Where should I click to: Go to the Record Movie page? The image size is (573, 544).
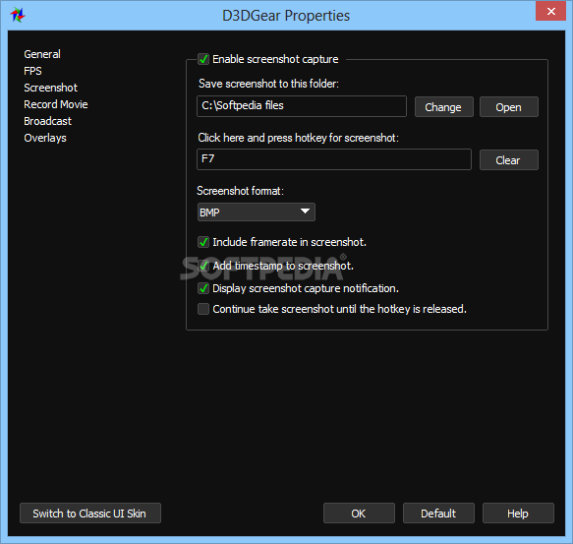click(x=56, y=104)
